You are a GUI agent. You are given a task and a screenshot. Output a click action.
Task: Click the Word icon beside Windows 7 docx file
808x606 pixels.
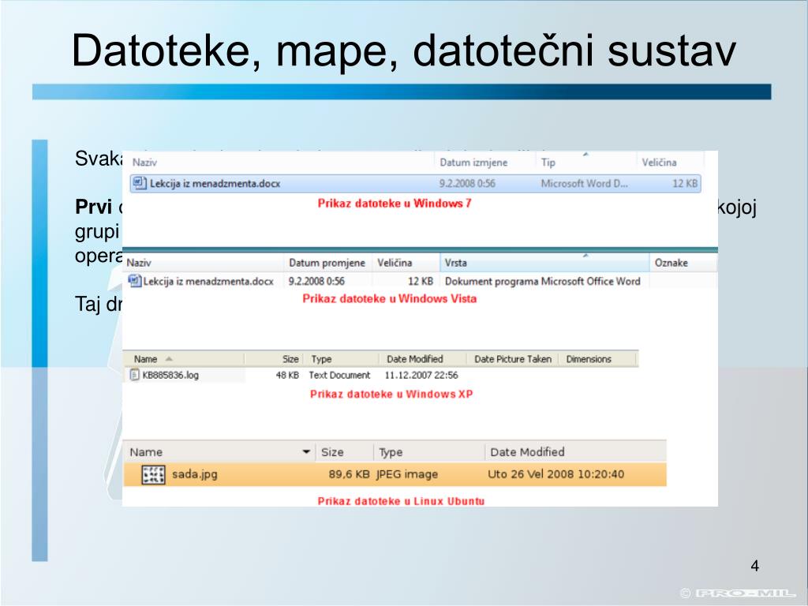pos(139,183)
